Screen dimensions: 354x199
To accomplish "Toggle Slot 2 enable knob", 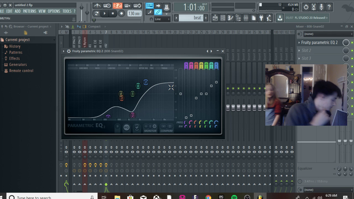I will coord(346,50).
